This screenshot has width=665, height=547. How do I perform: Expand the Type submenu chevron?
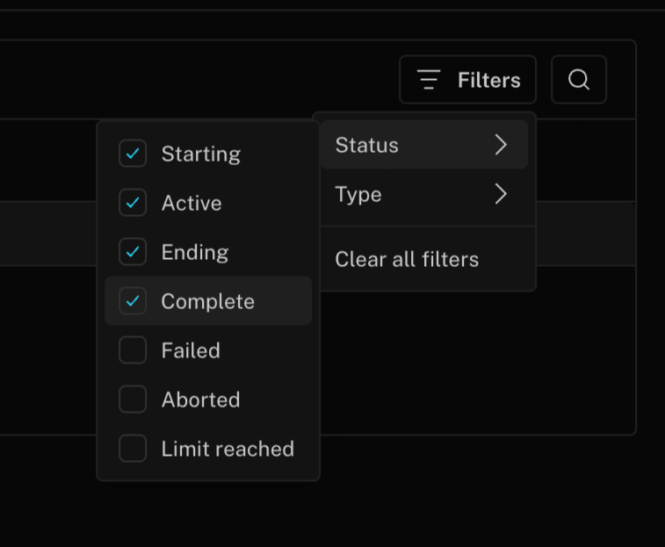click(501, 194)
